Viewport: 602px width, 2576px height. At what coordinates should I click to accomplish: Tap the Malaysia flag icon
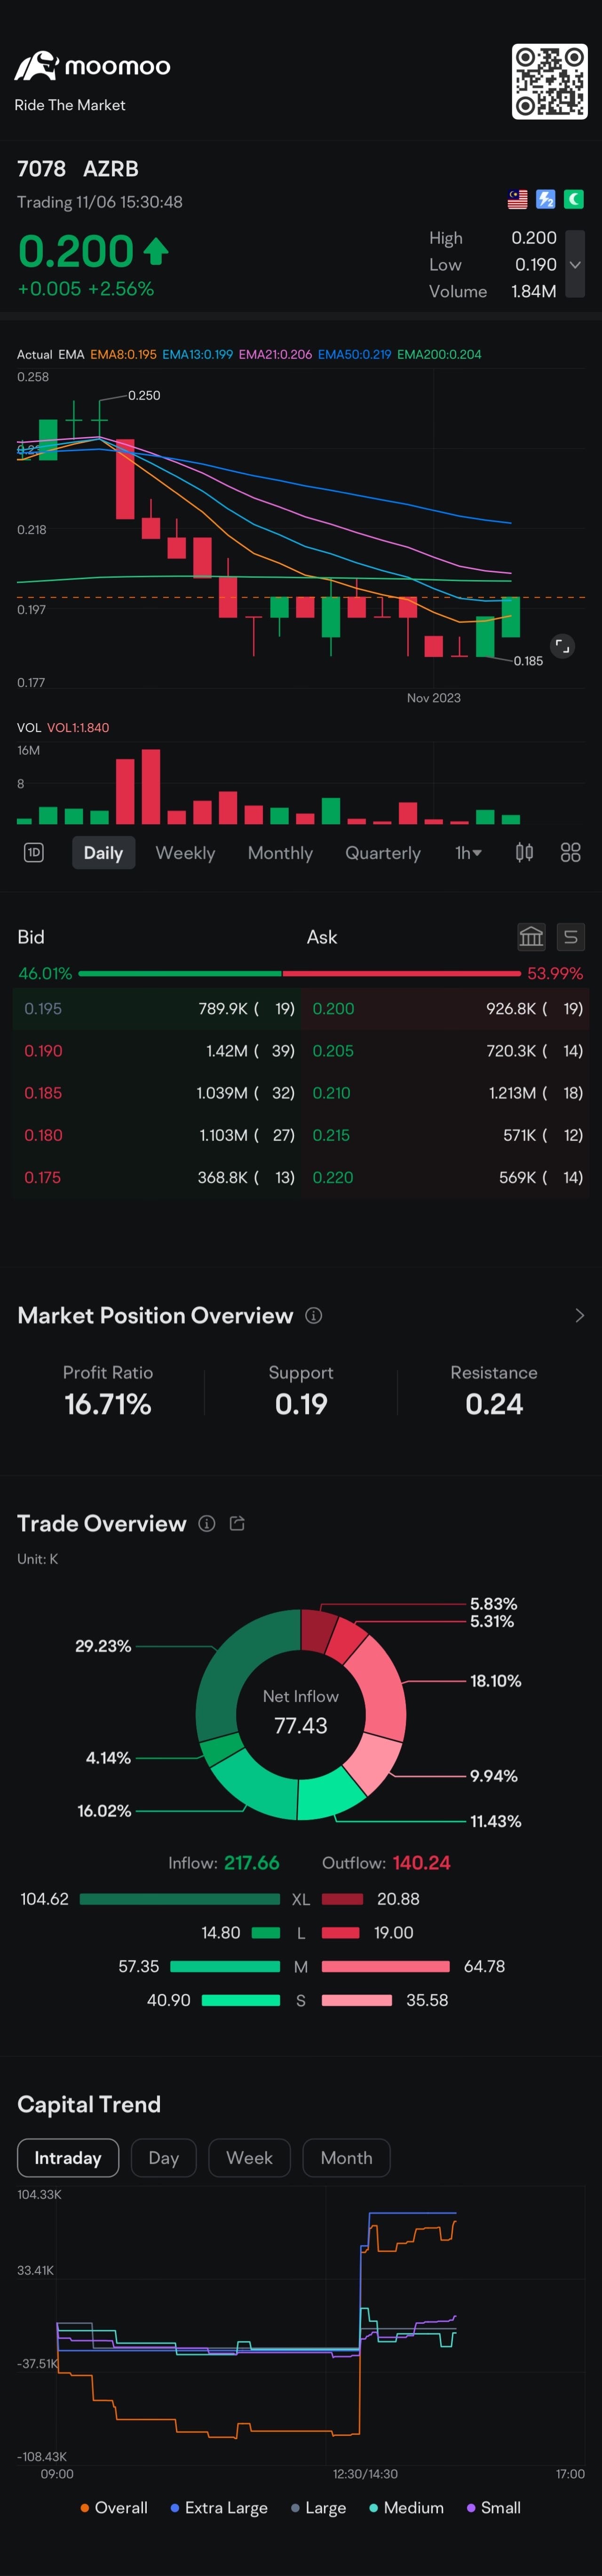tap(517, 199)
